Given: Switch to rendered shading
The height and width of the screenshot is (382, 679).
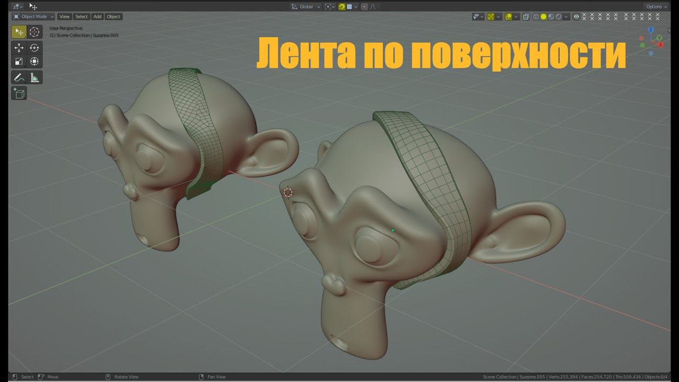Looking at the screenshot, I should [559, 16].
